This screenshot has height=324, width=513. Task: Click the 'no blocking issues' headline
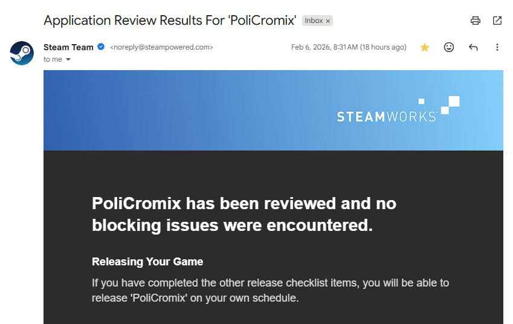(x=244, y=214)
